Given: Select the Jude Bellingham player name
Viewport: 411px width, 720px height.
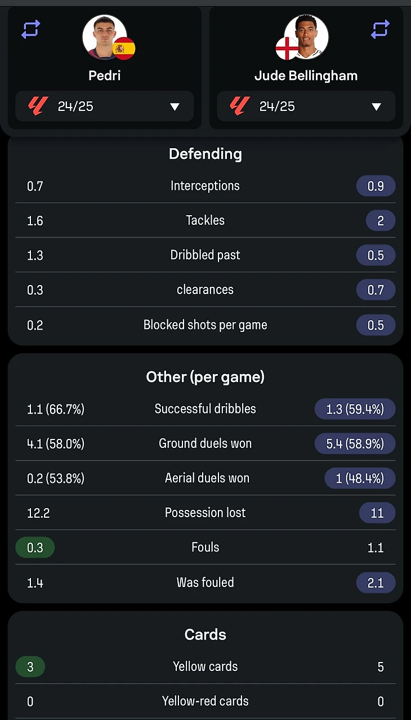Looking at the screenshot, I should [x=306, y=75].
